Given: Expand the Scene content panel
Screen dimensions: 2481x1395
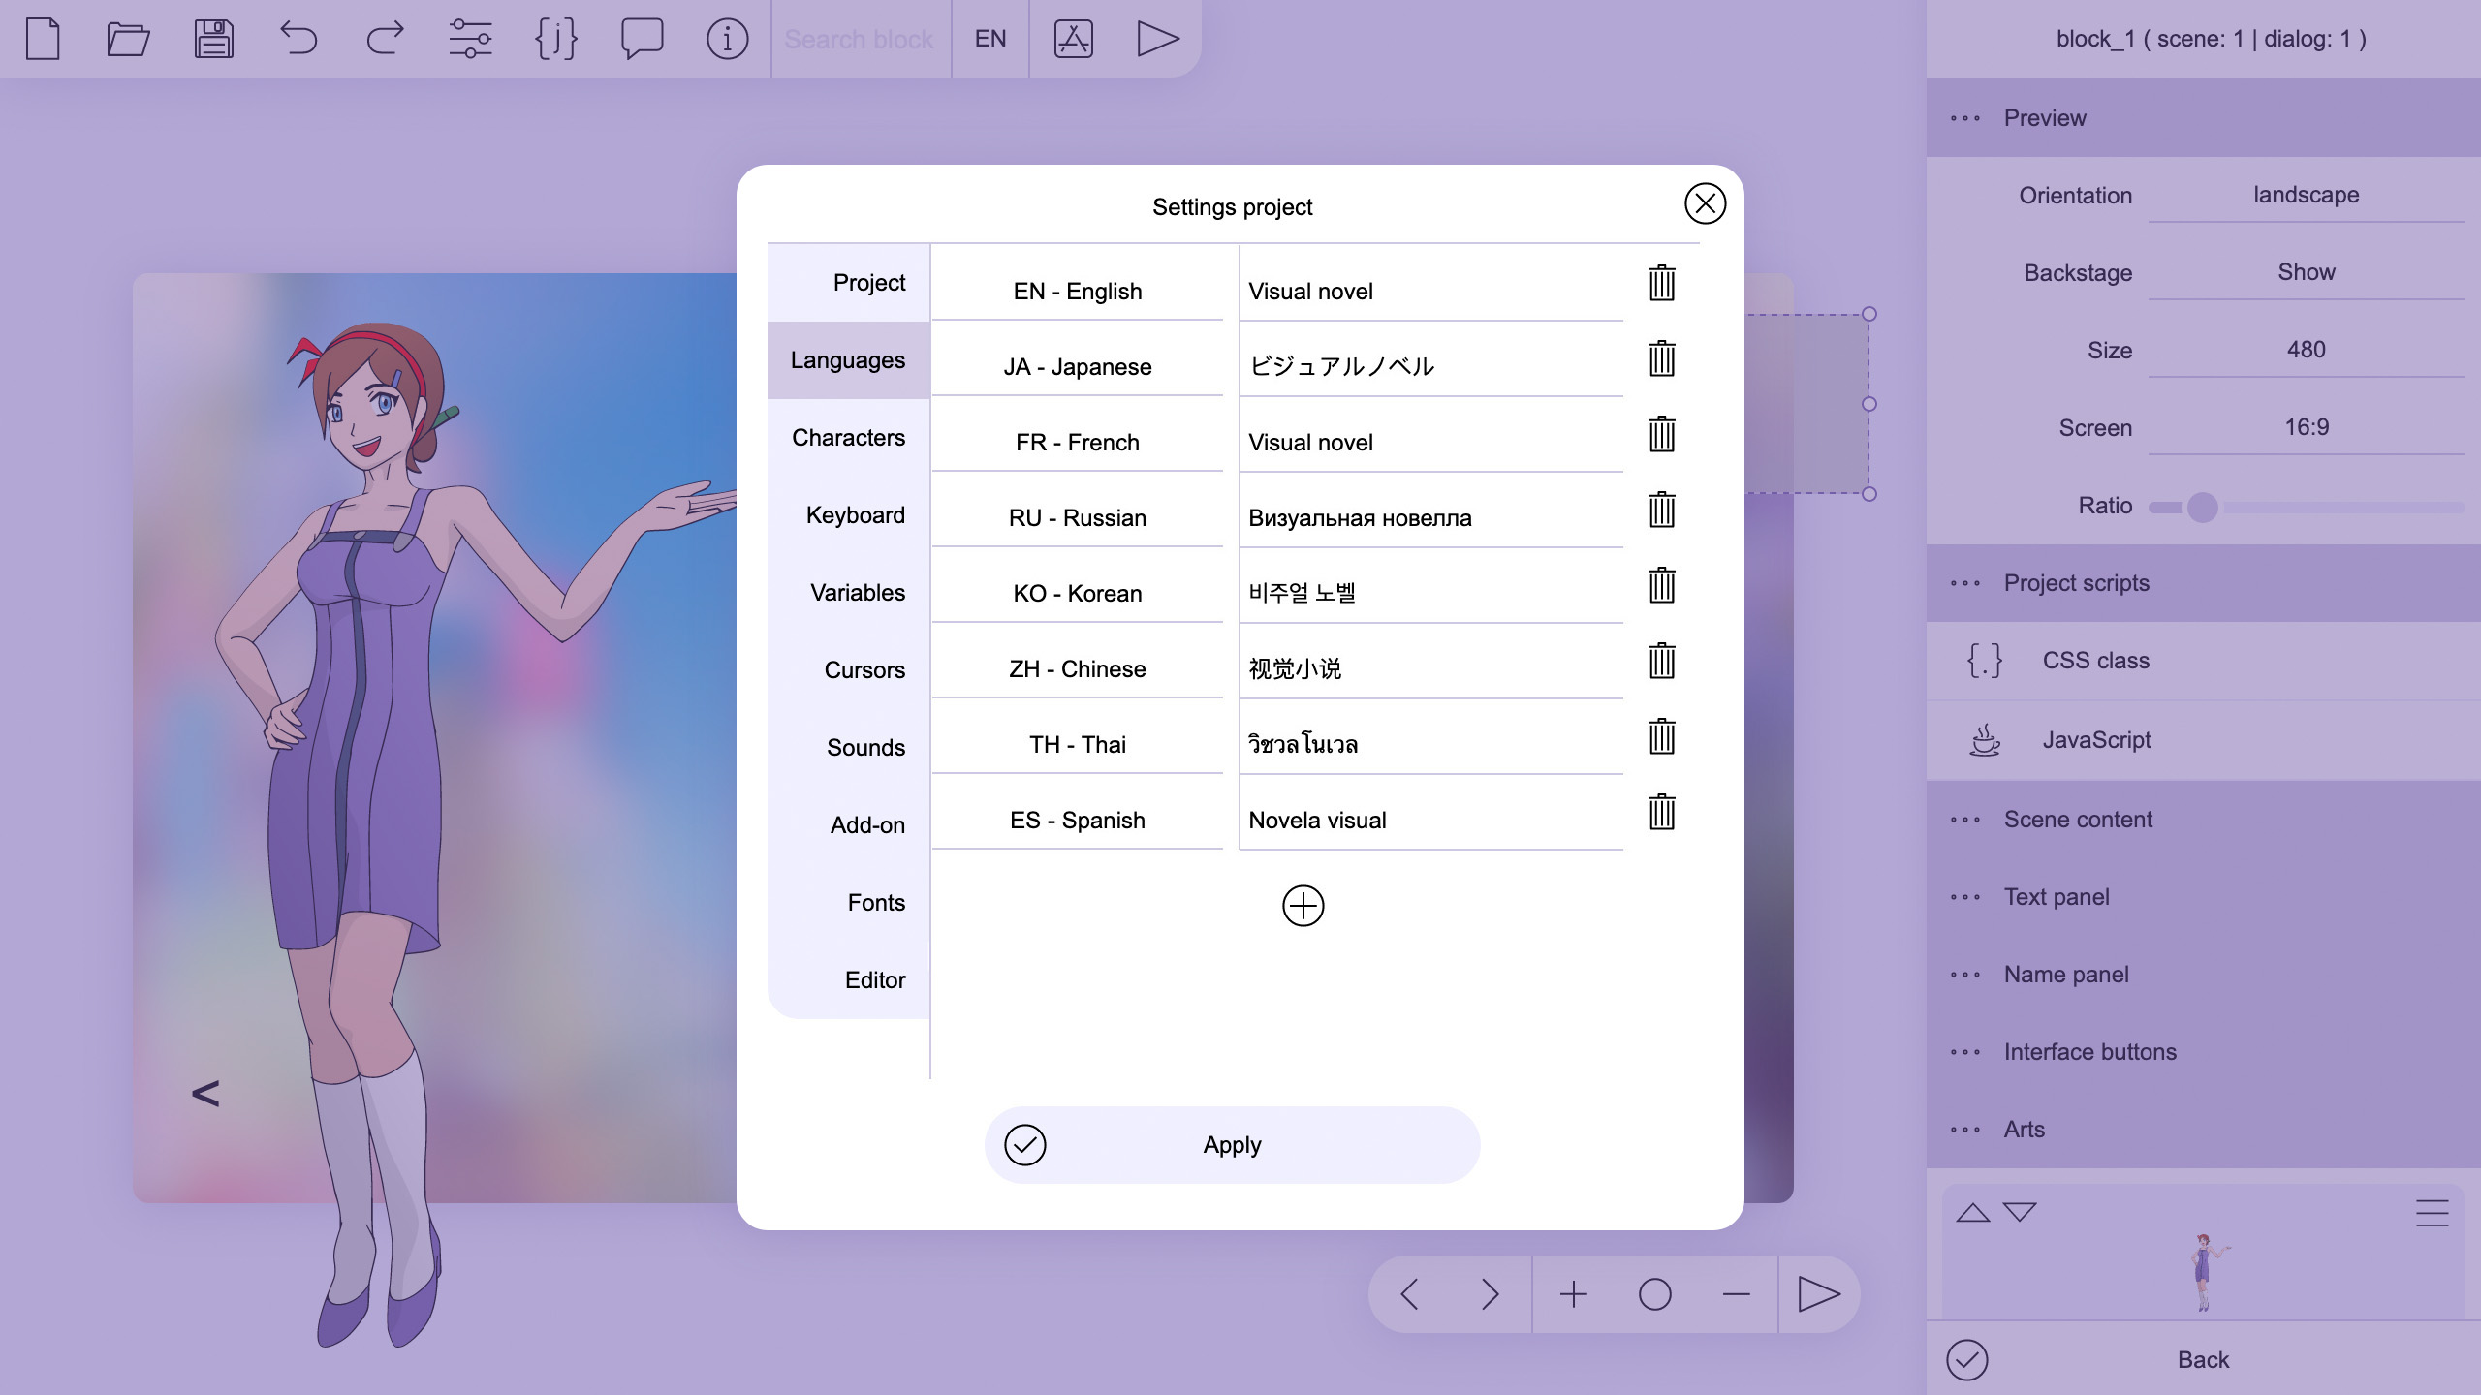Looking at the screenshot, I should coord(2079,820).
